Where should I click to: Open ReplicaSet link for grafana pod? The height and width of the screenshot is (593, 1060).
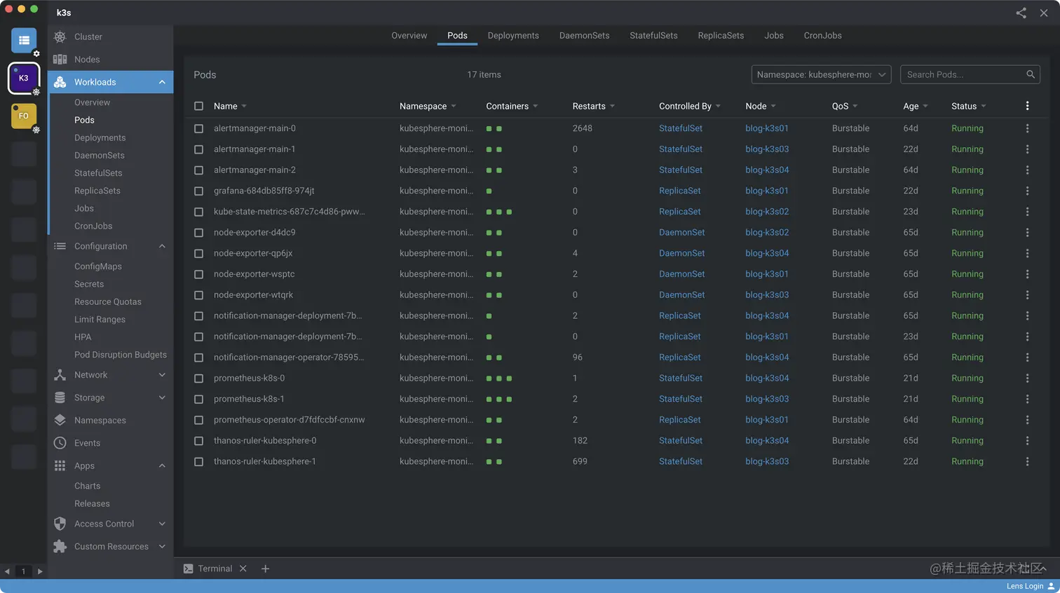tap(679, 191)
